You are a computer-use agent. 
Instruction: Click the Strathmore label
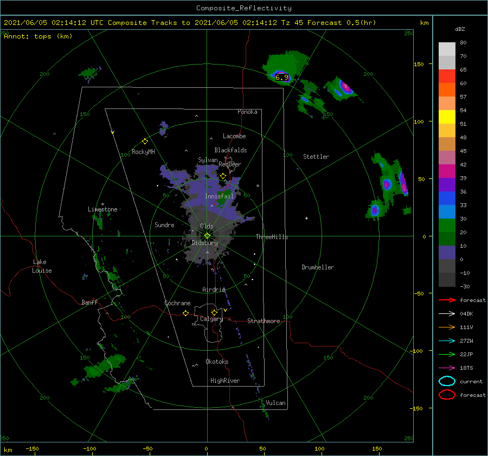click(x=264, y=321)
